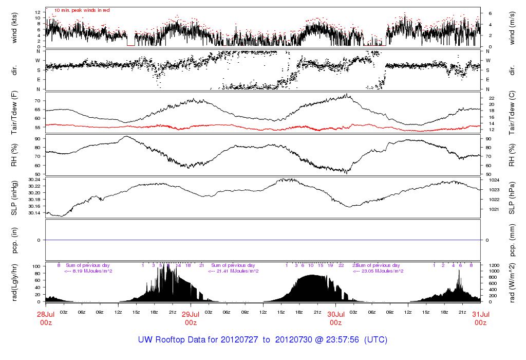Click the 'pcp. (in)' axis label
Screen dimensions: 526x360
pos(14,240)
